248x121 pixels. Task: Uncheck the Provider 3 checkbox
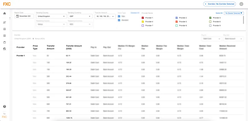point(210,18)
